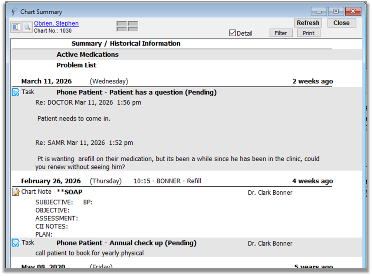Click the Chart Note icon beside SOAP

(x=16, y=192)
